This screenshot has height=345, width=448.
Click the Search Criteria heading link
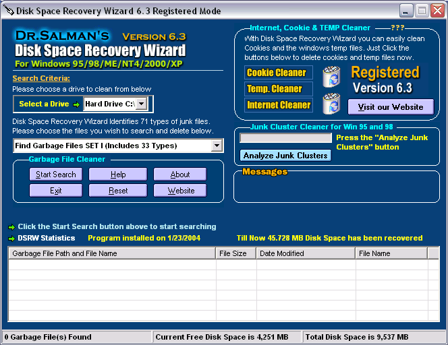pos(41,78)
